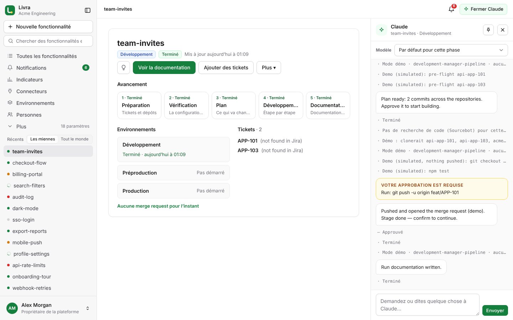This screenshot has height=320, width=513.
Task: Click the lightbulb icon button
Action: (124, 68)
